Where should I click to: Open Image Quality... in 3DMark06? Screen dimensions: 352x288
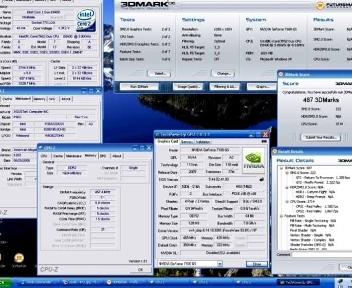pyautogui.click(x=189, y=87)
